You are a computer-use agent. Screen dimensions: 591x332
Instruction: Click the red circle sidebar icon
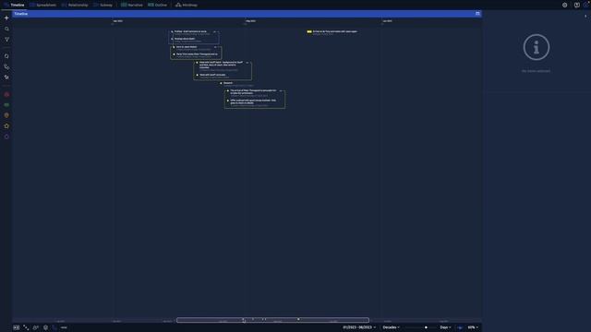point(6,94)
